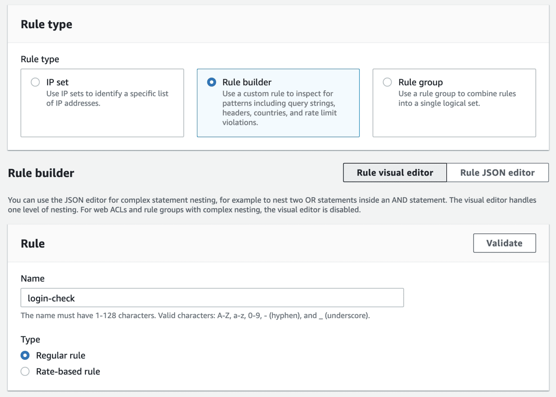Focus the Name text box under Rule

click(212, 297)
